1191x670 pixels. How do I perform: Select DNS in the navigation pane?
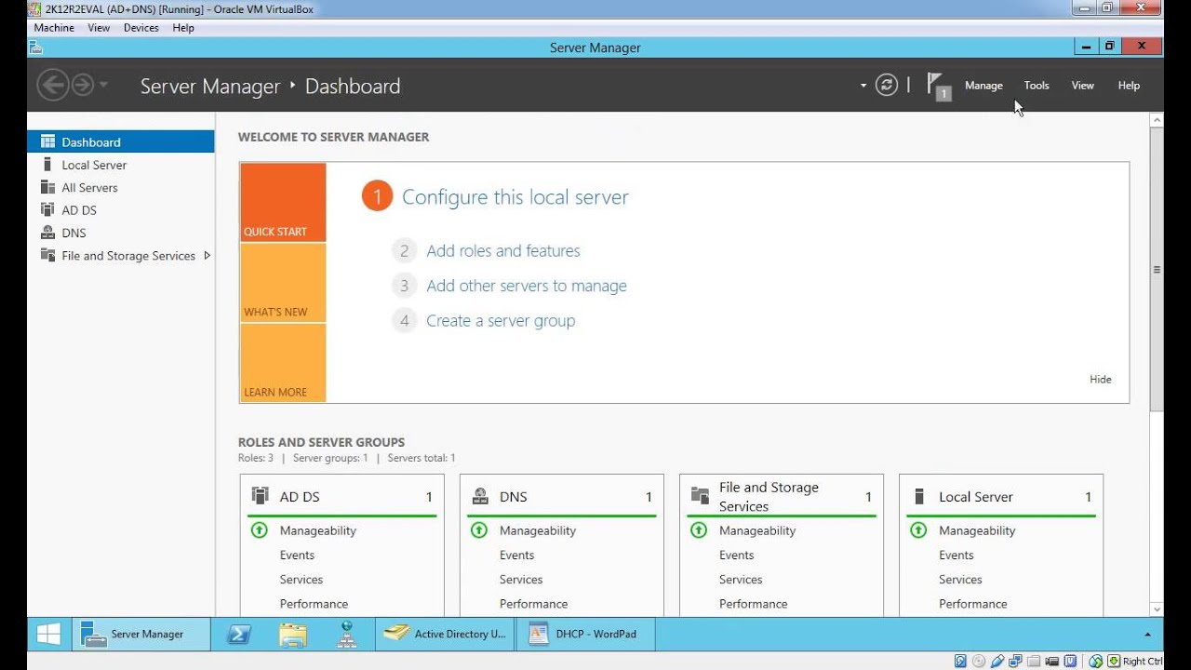tap(121, 233)
